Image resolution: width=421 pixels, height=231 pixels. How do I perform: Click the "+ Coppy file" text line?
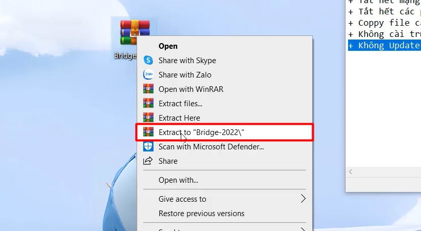pyautogui.click(x=384, y=23)
